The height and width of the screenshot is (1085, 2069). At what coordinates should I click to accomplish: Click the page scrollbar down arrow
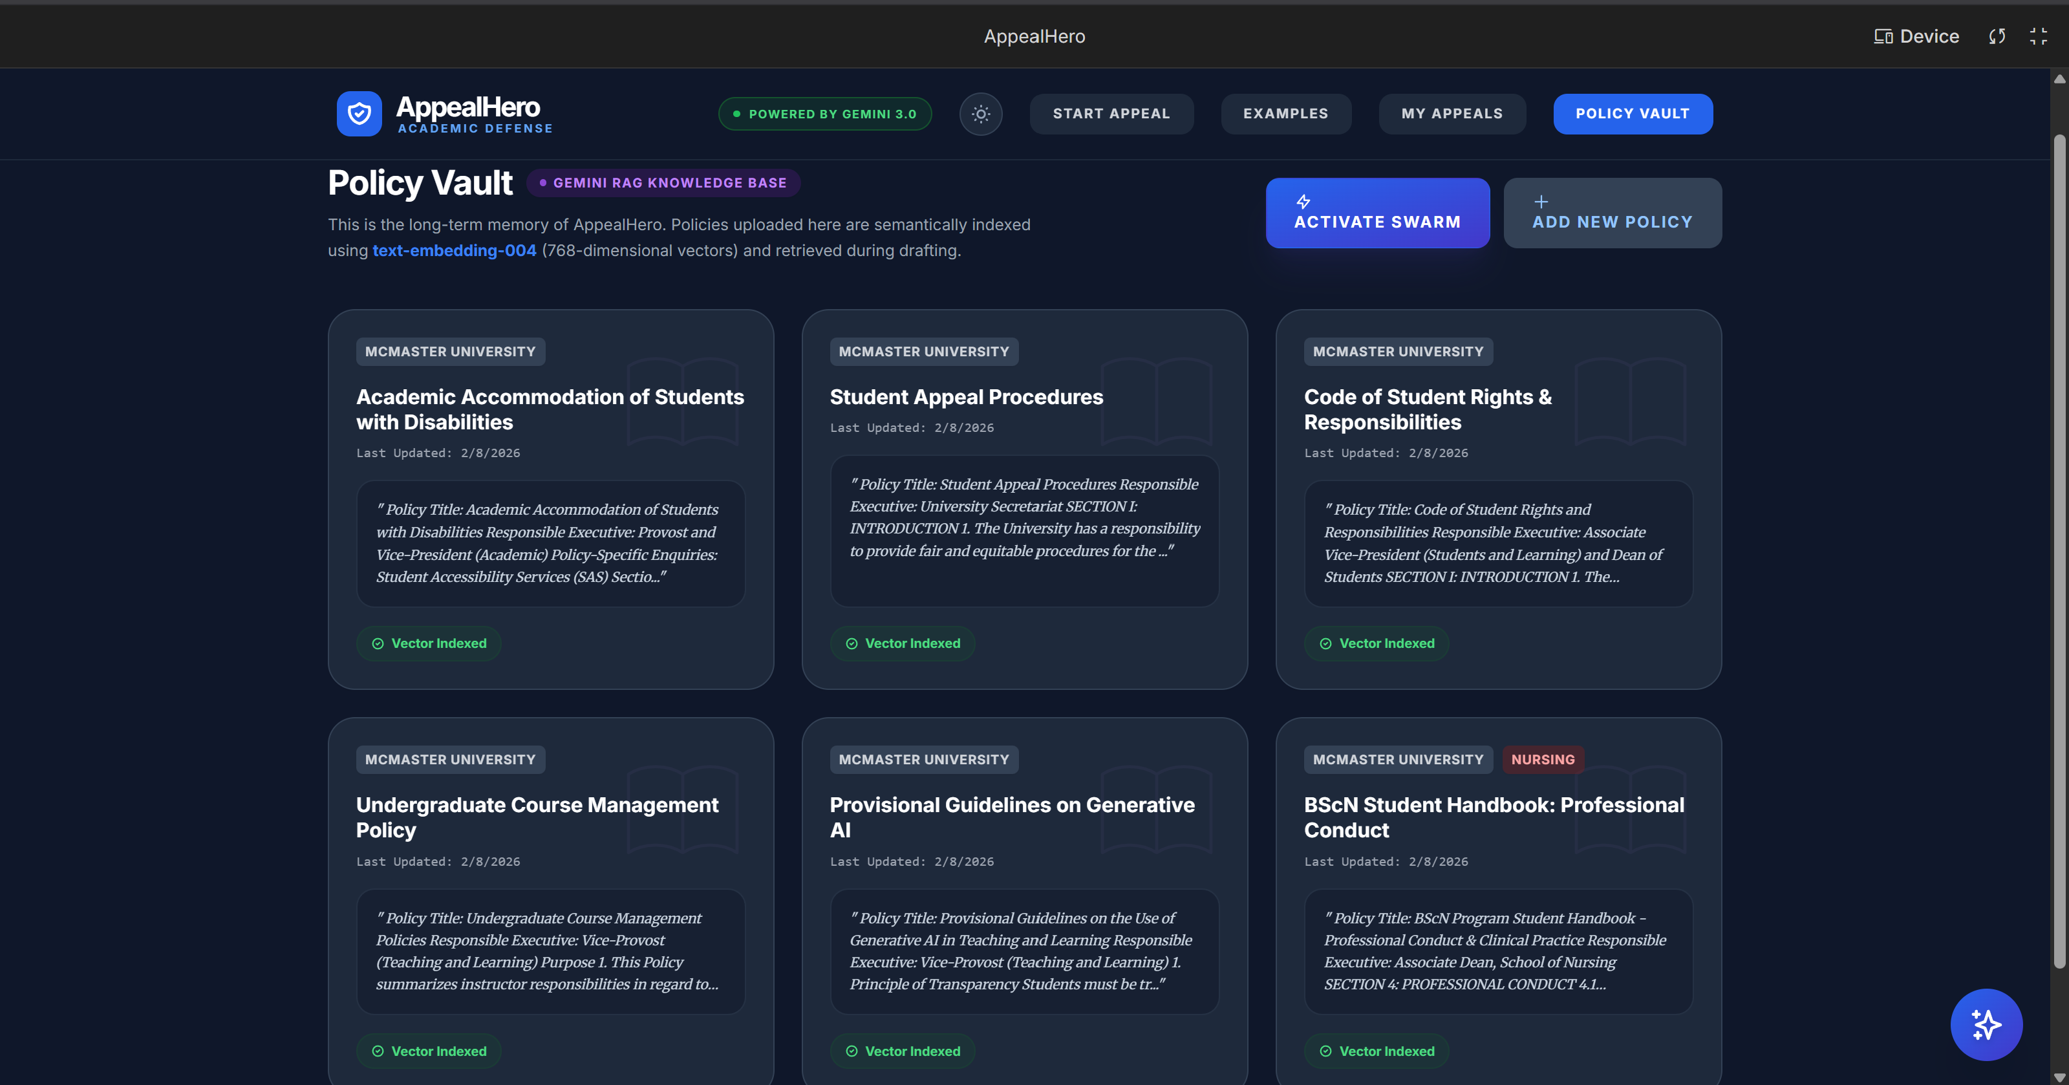click(x=2059, y=1077)
